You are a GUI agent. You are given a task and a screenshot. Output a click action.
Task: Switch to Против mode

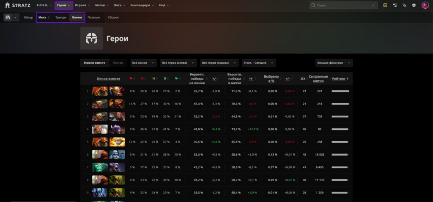click(x=118, y=63)
